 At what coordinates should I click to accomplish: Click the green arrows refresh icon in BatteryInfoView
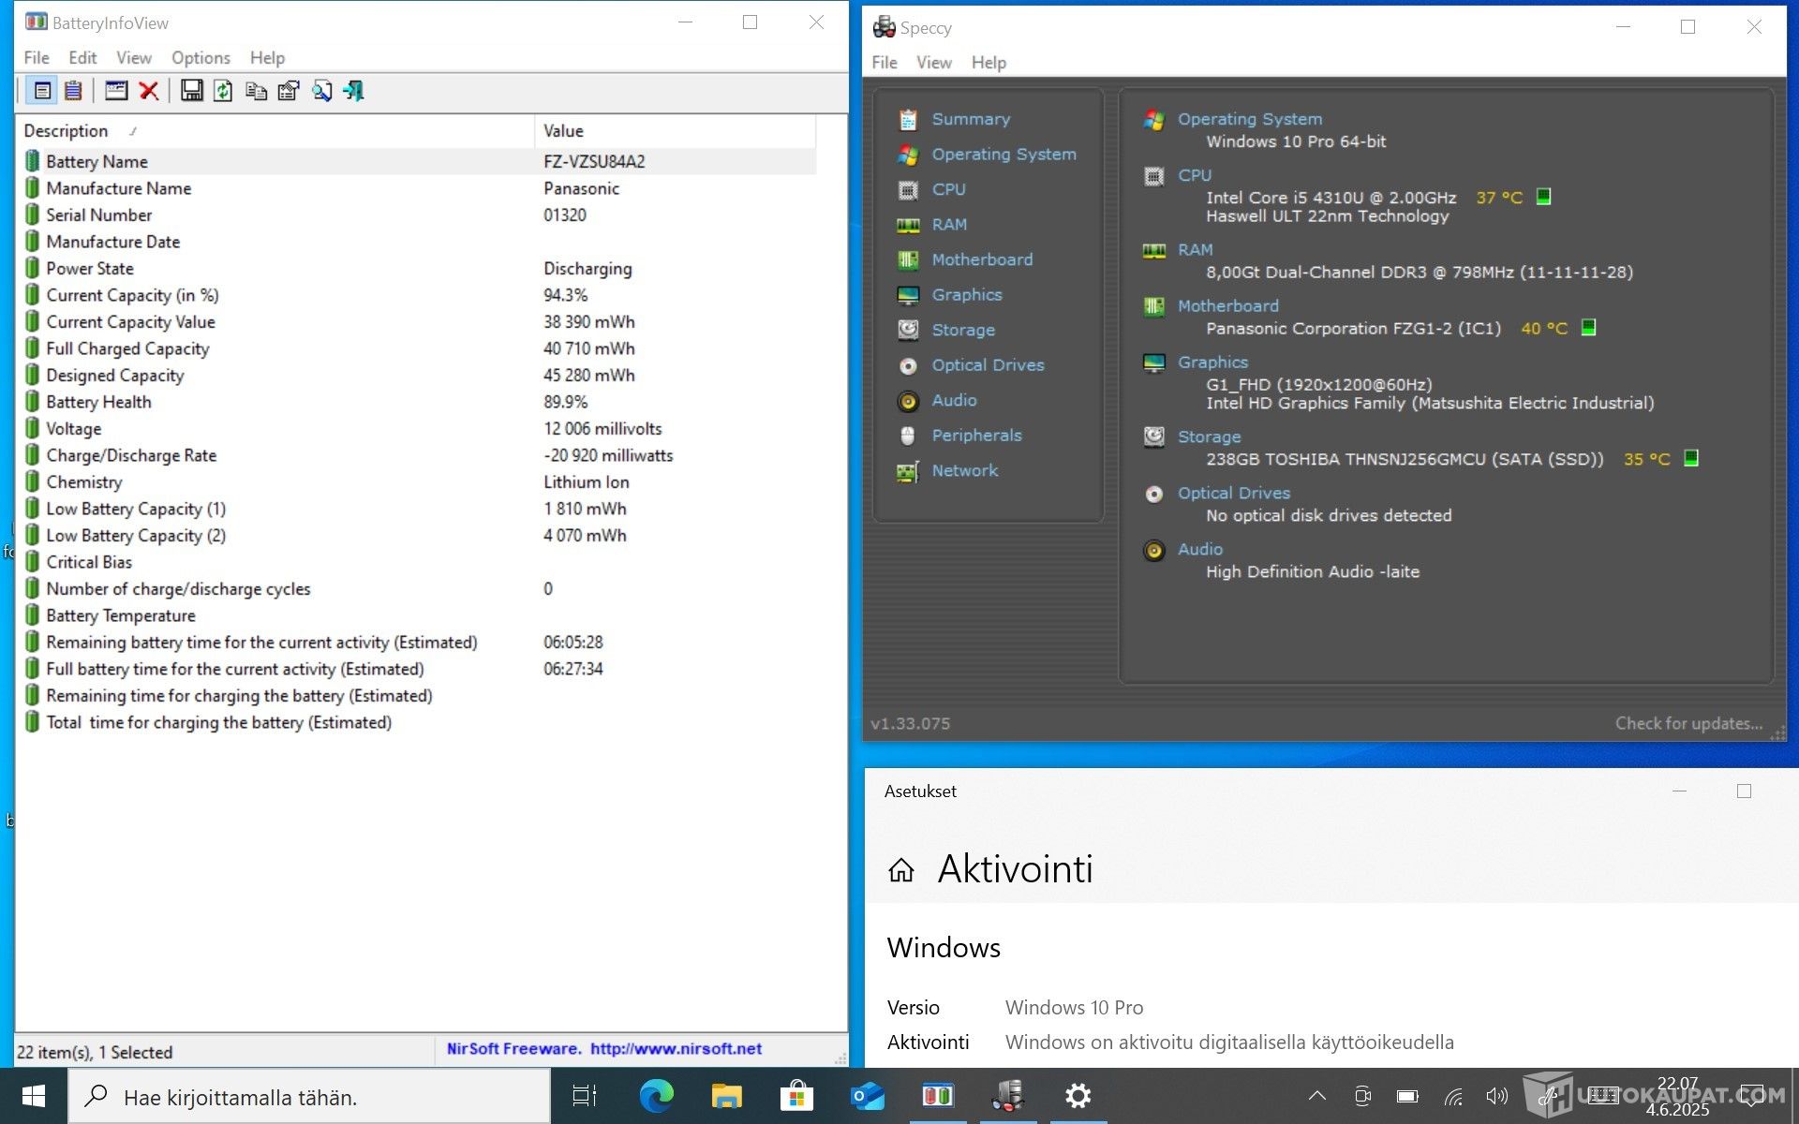point(223,91)
